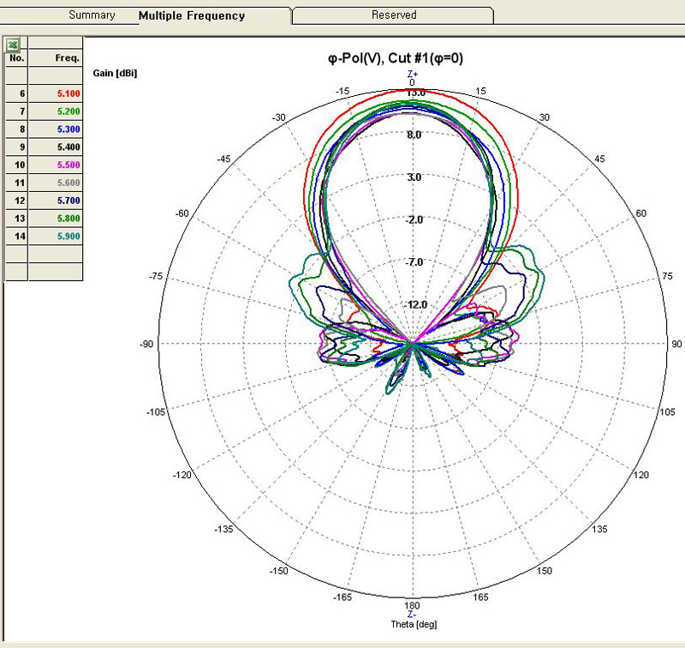The width and height of the screenshot is (685, 648).
Task: Click the -165 degree angle label
Action: point(342,597)
